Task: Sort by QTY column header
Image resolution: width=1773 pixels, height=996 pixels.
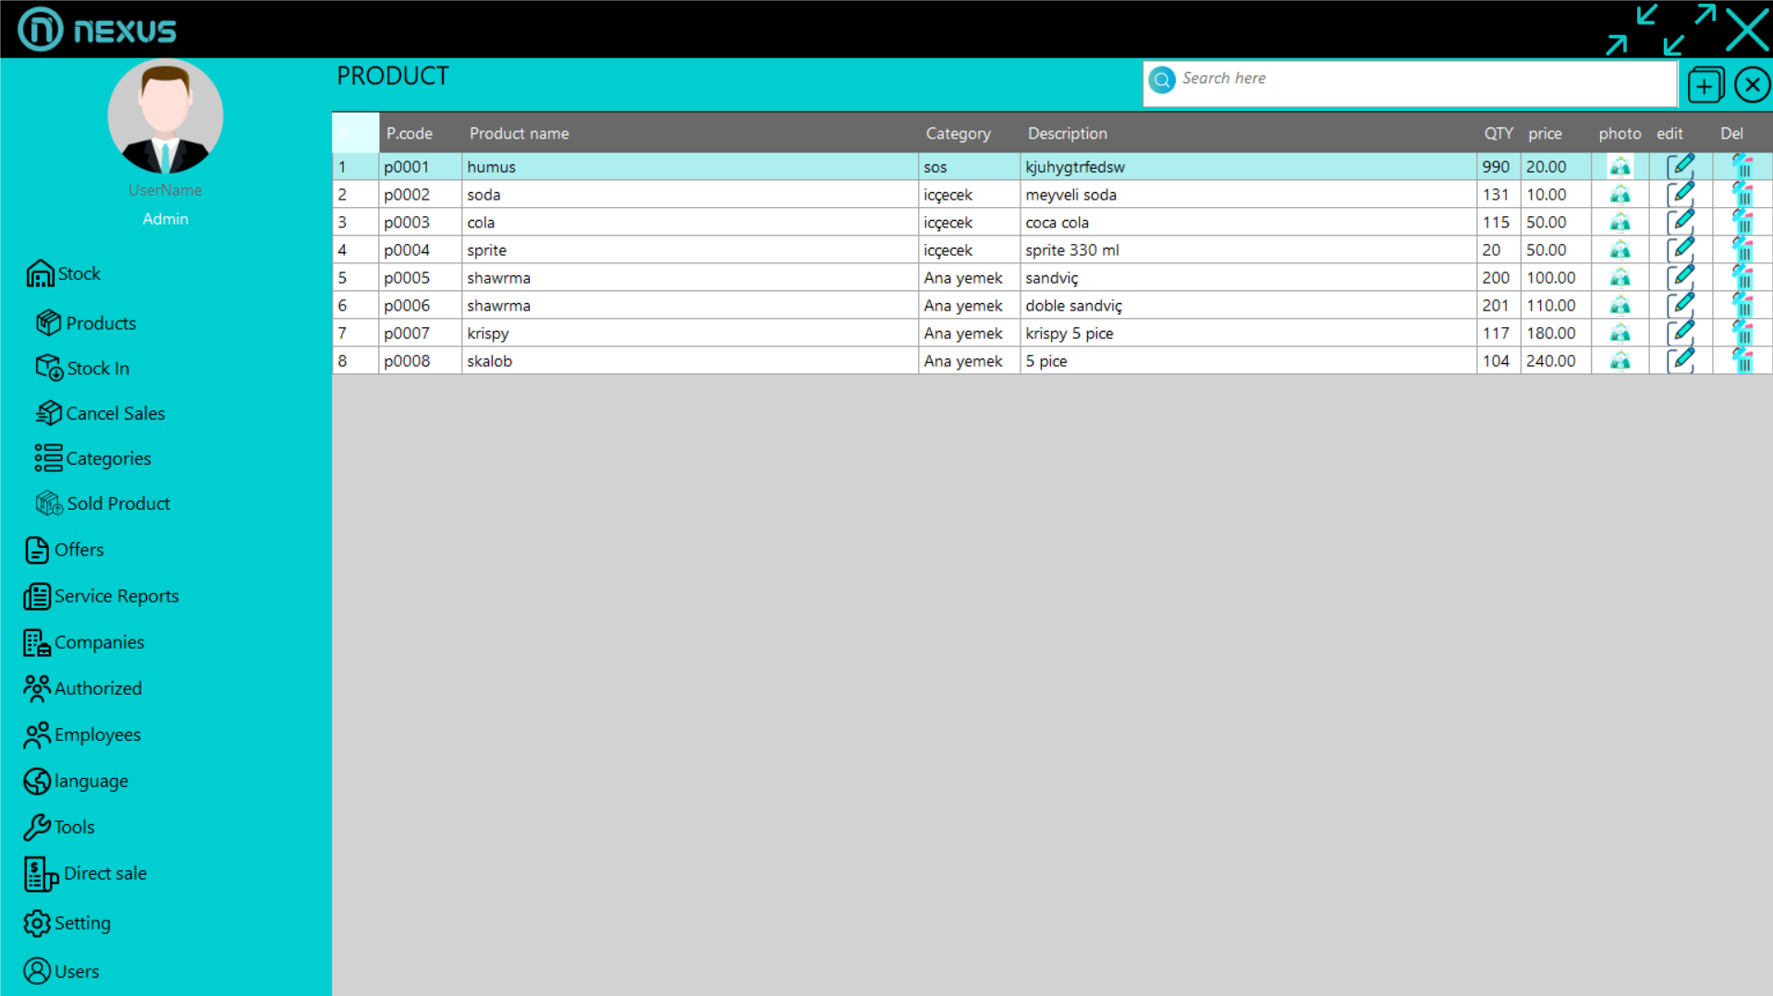Action: coord(1498,134)
